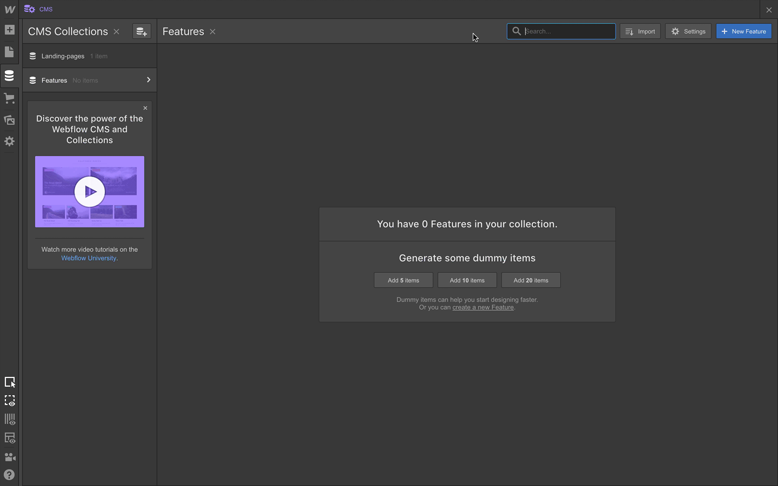Click the '1 item' count label
Image resolution: width=778 pixels, height=486 pixels.
click(x=99, y=56)
